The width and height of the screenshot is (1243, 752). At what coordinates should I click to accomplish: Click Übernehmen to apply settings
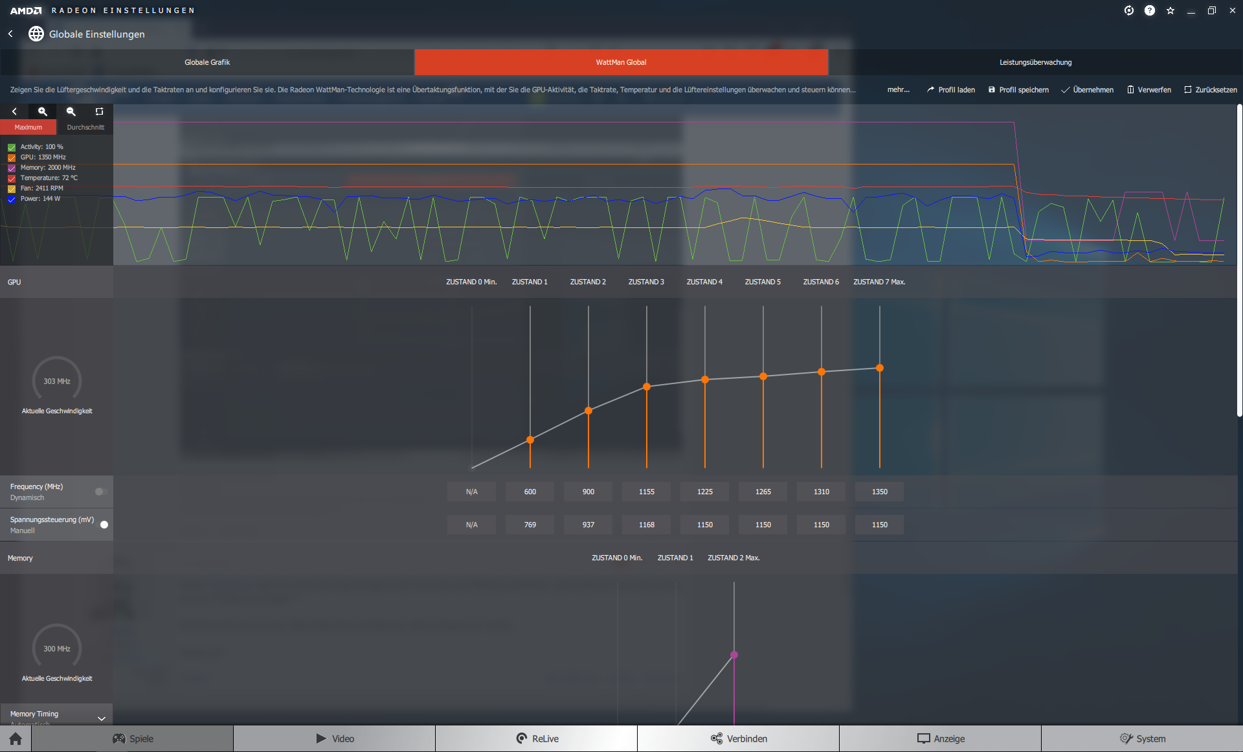1087,89
